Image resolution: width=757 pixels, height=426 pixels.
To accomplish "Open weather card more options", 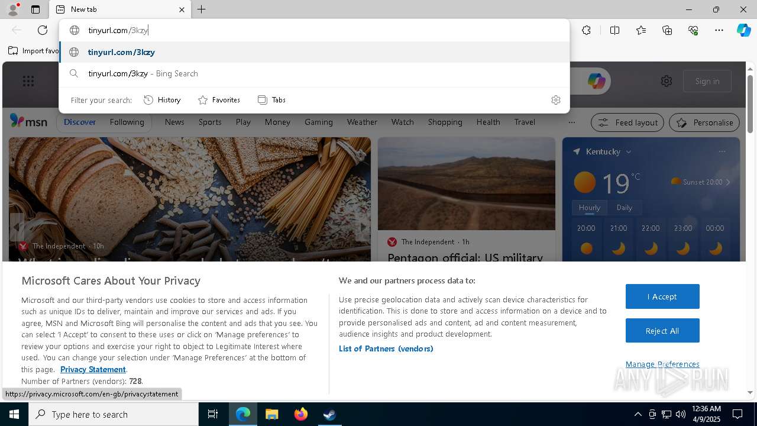I will [722, 151].
